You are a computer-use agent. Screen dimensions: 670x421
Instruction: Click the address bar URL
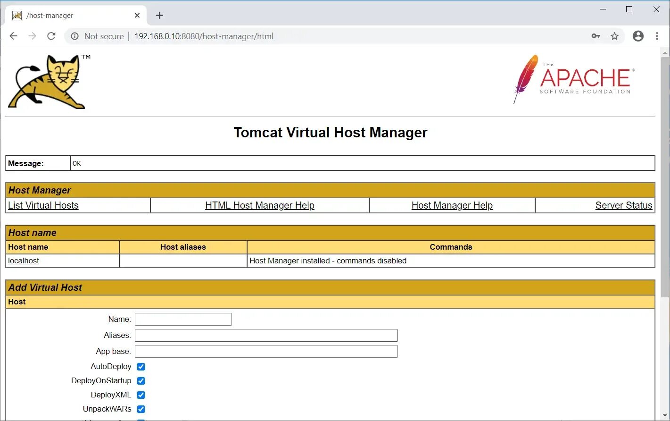tap(204, 36)
